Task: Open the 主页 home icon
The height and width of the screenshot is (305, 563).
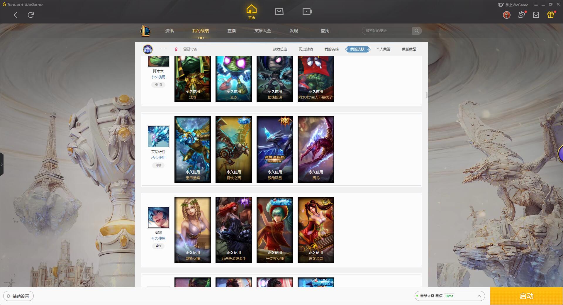Action: point(252,12)
